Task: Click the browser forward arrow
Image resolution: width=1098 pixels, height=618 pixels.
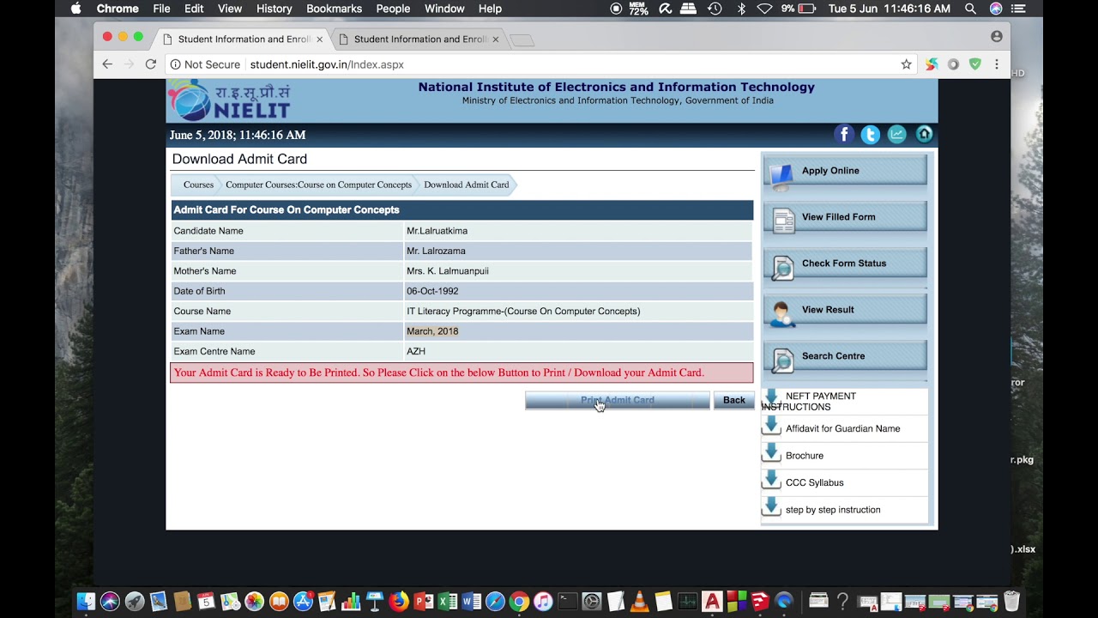Action: click(130, 64)
